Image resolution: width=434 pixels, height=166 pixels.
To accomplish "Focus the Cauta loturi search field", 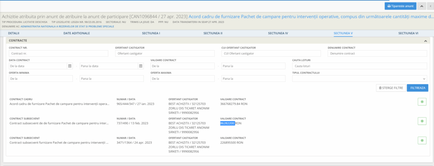I will pos(359,66).
